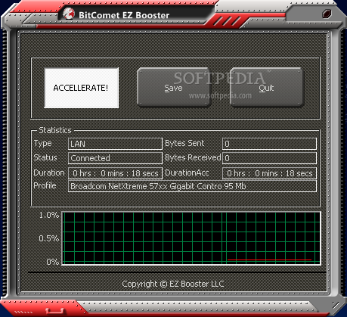Image resolution: width=347 pixels, height=317 pixels.
Task: Click the 'Type' label
Action: pyautogui.click(x=43, y=144)
